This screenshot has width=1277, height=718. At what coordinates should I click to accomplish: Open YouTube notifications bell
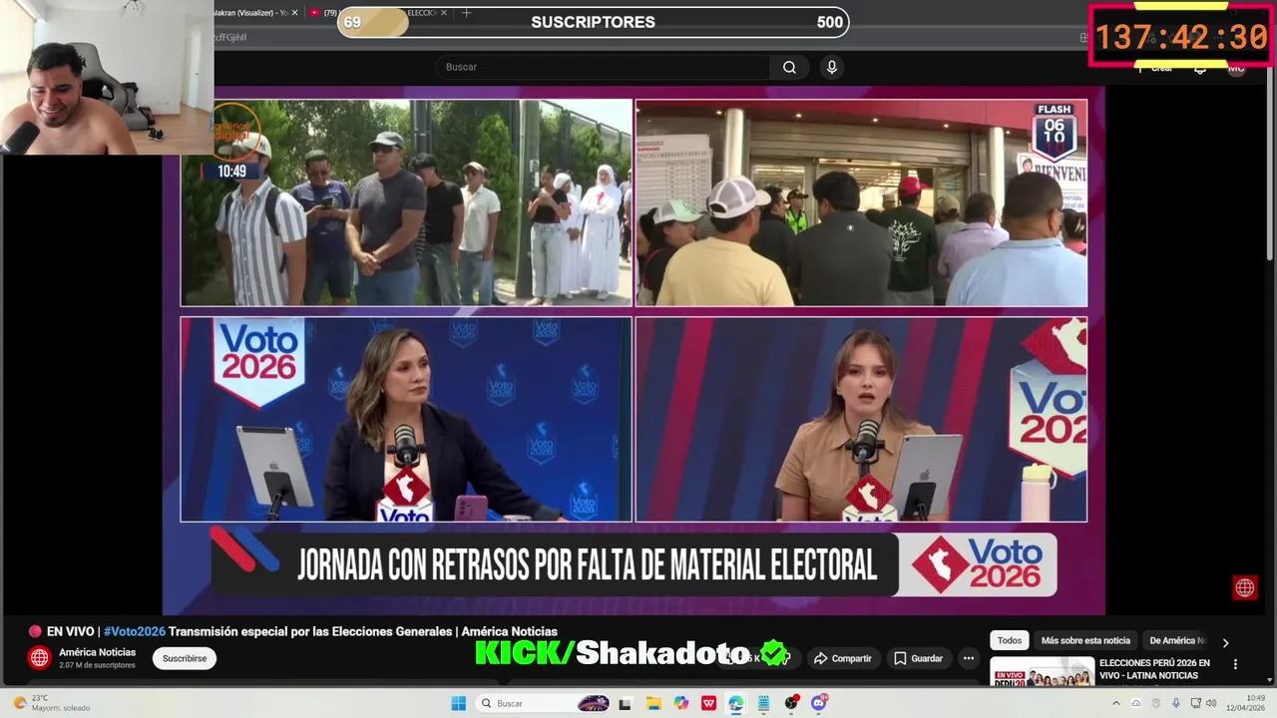pyautogui.click(x=1200, y=68)
